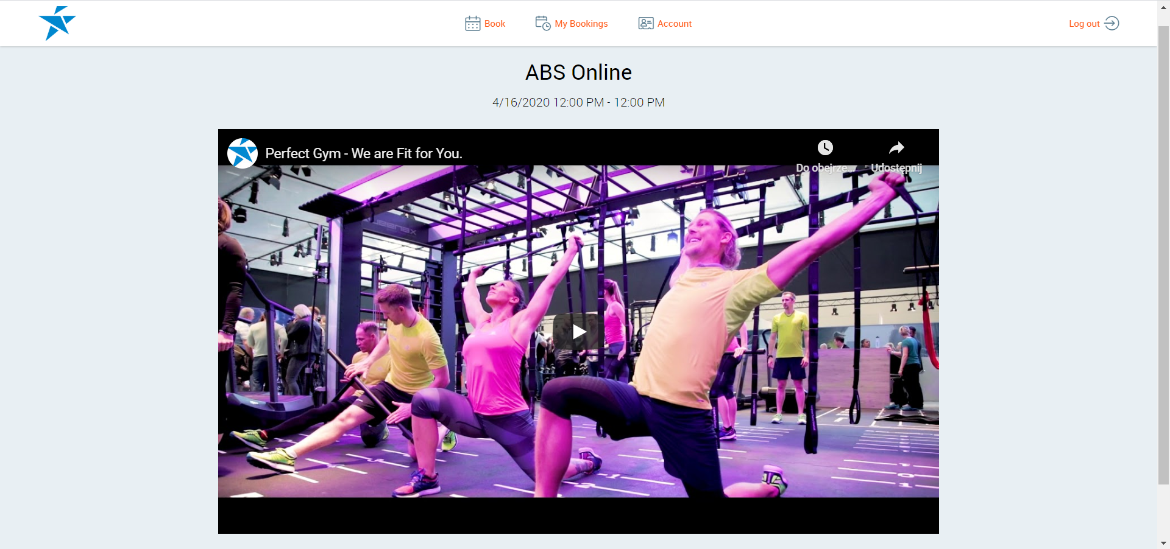This screenshot has height=549, width=1170.
Task: Open video title 'Perfect Gym - We are Fit for You.'
Action: tap(364, 153)
